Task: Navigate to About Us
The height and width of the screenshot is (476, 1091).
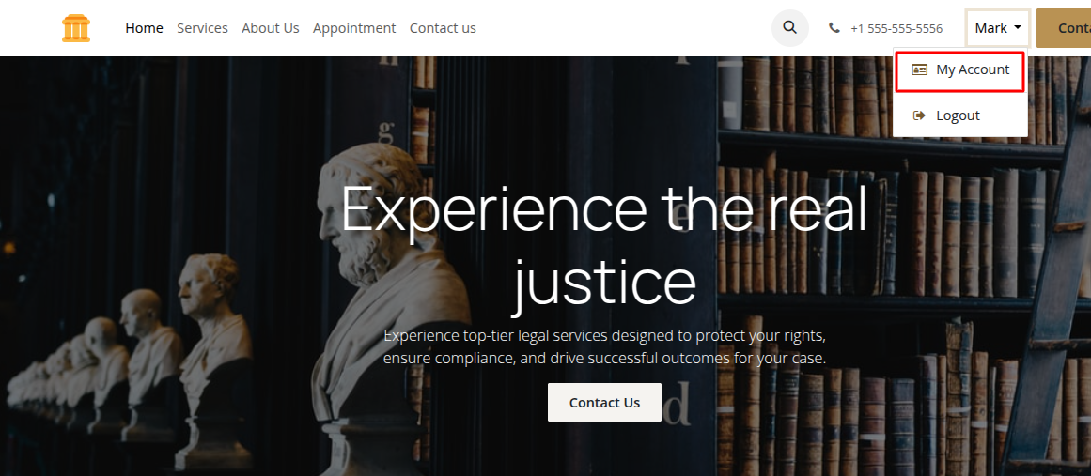Action: (270, 28)
